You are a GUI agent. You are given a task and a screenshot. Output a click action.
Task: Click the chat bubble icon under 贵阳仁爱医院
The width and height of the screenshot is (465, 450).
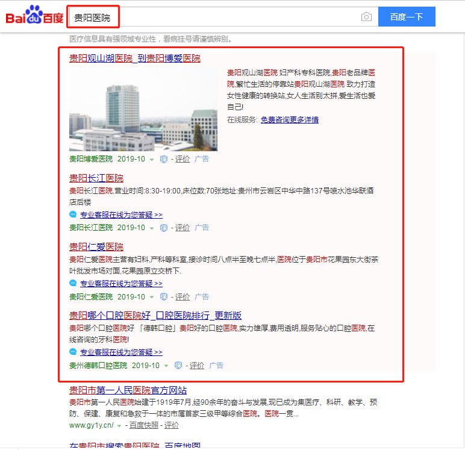tap(73, 284)
